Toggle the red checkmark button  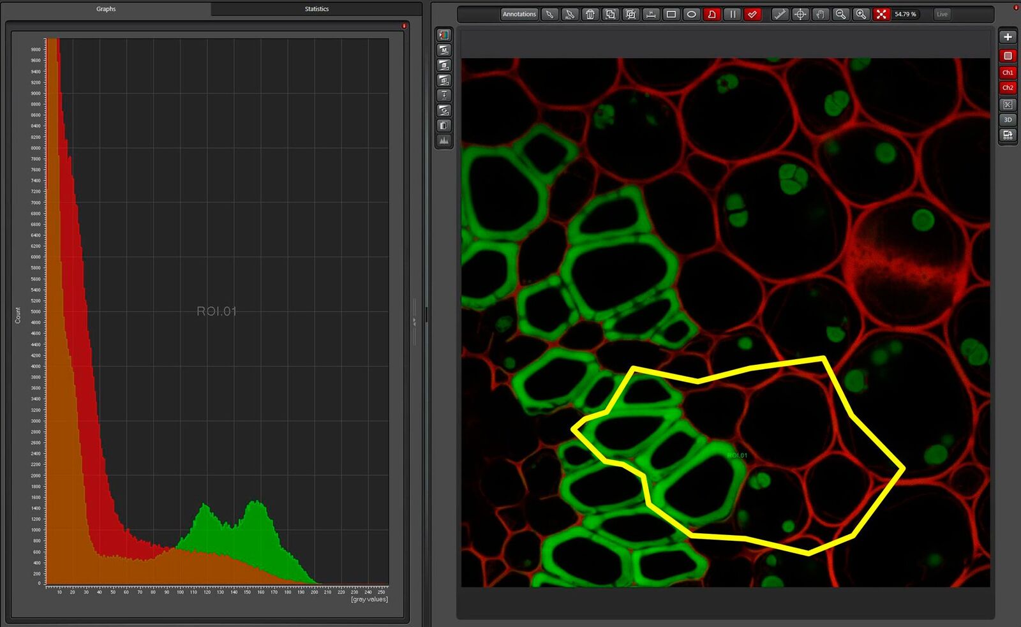coord(753,14)
